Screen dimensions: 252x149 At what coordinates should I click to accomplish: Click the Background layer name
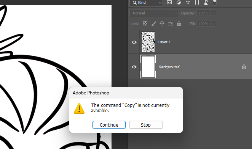coord(169,67)
